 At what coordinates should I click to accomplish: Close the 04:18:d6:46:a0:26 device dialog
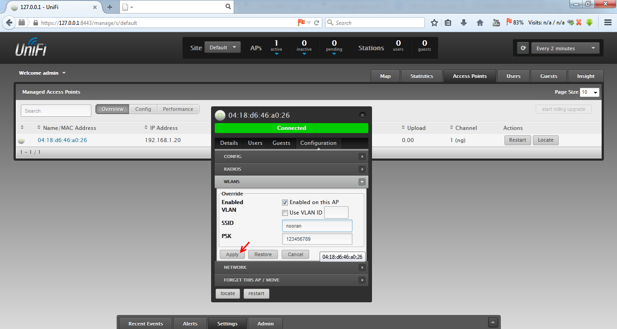(362, 115)
